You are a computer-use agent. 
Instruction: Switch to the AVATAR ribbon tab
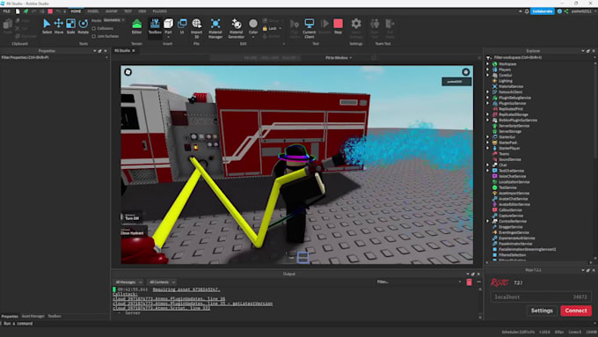tap(111, 11)
